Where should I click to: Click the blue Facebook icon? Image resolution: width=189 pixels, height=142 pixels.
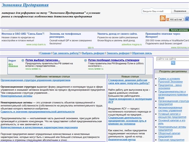[x=187, y=19]
